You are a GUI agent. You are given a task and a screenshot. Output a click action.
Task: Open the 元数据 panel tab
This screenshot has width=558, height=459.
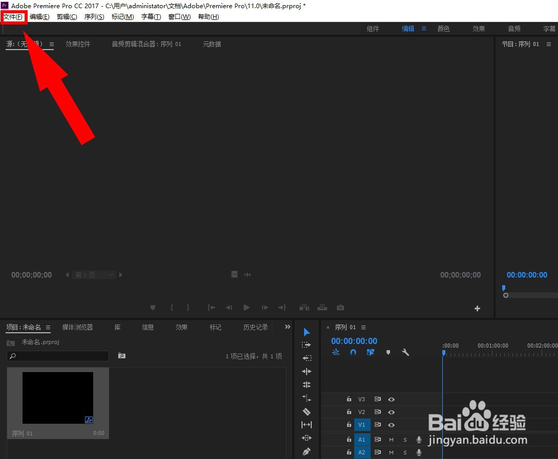pyautogui.click(x=212, y=44)
